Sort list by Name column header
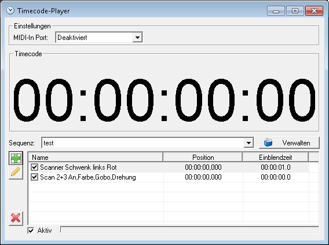The width and height of the screenshot is (329, 245). click(96, 158)
